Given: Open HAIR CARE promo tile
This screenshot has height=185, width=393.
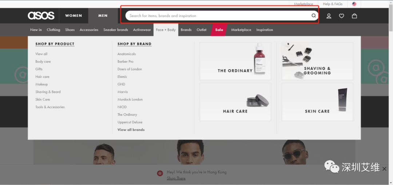Looking at the screenshot, I should [x=235, y=102].
